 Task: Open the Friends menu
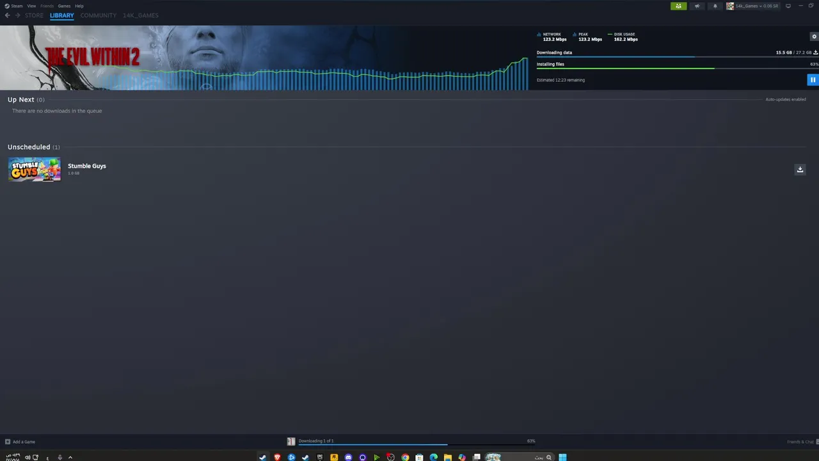point(47,6)
